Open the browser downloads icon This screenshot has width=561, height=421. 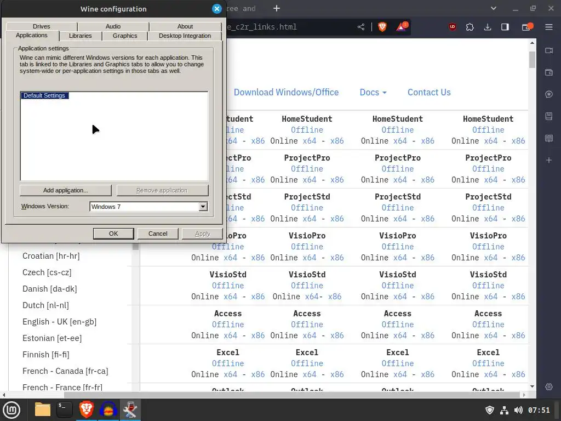pyautogui.click(x=487, y=27)
